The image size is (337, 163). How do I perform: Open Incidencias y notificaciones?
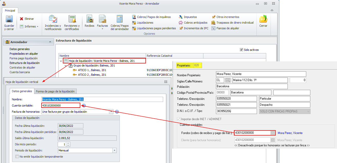point(53,20)
